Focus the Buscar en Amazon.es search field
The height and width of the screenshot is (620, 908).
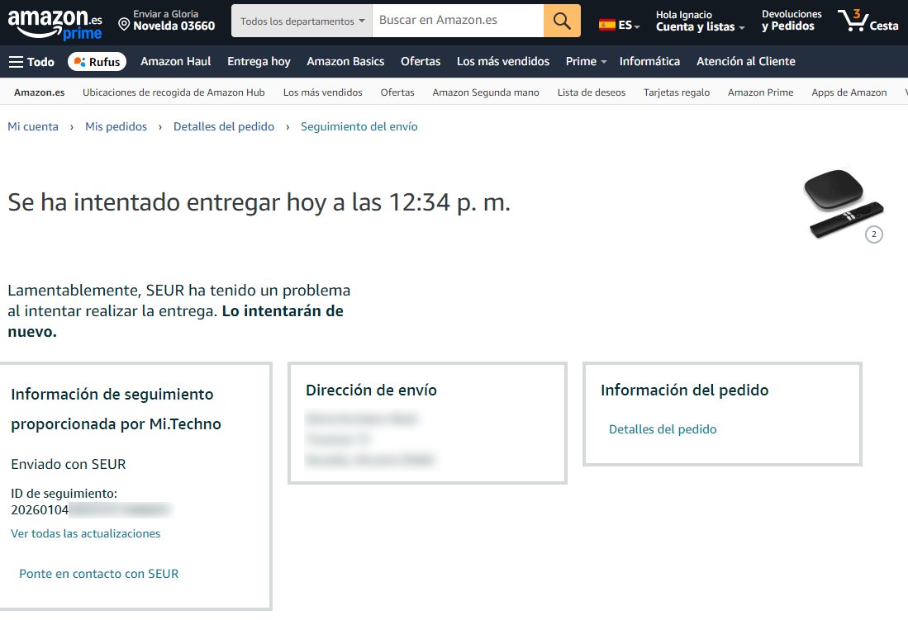point(458,21)
